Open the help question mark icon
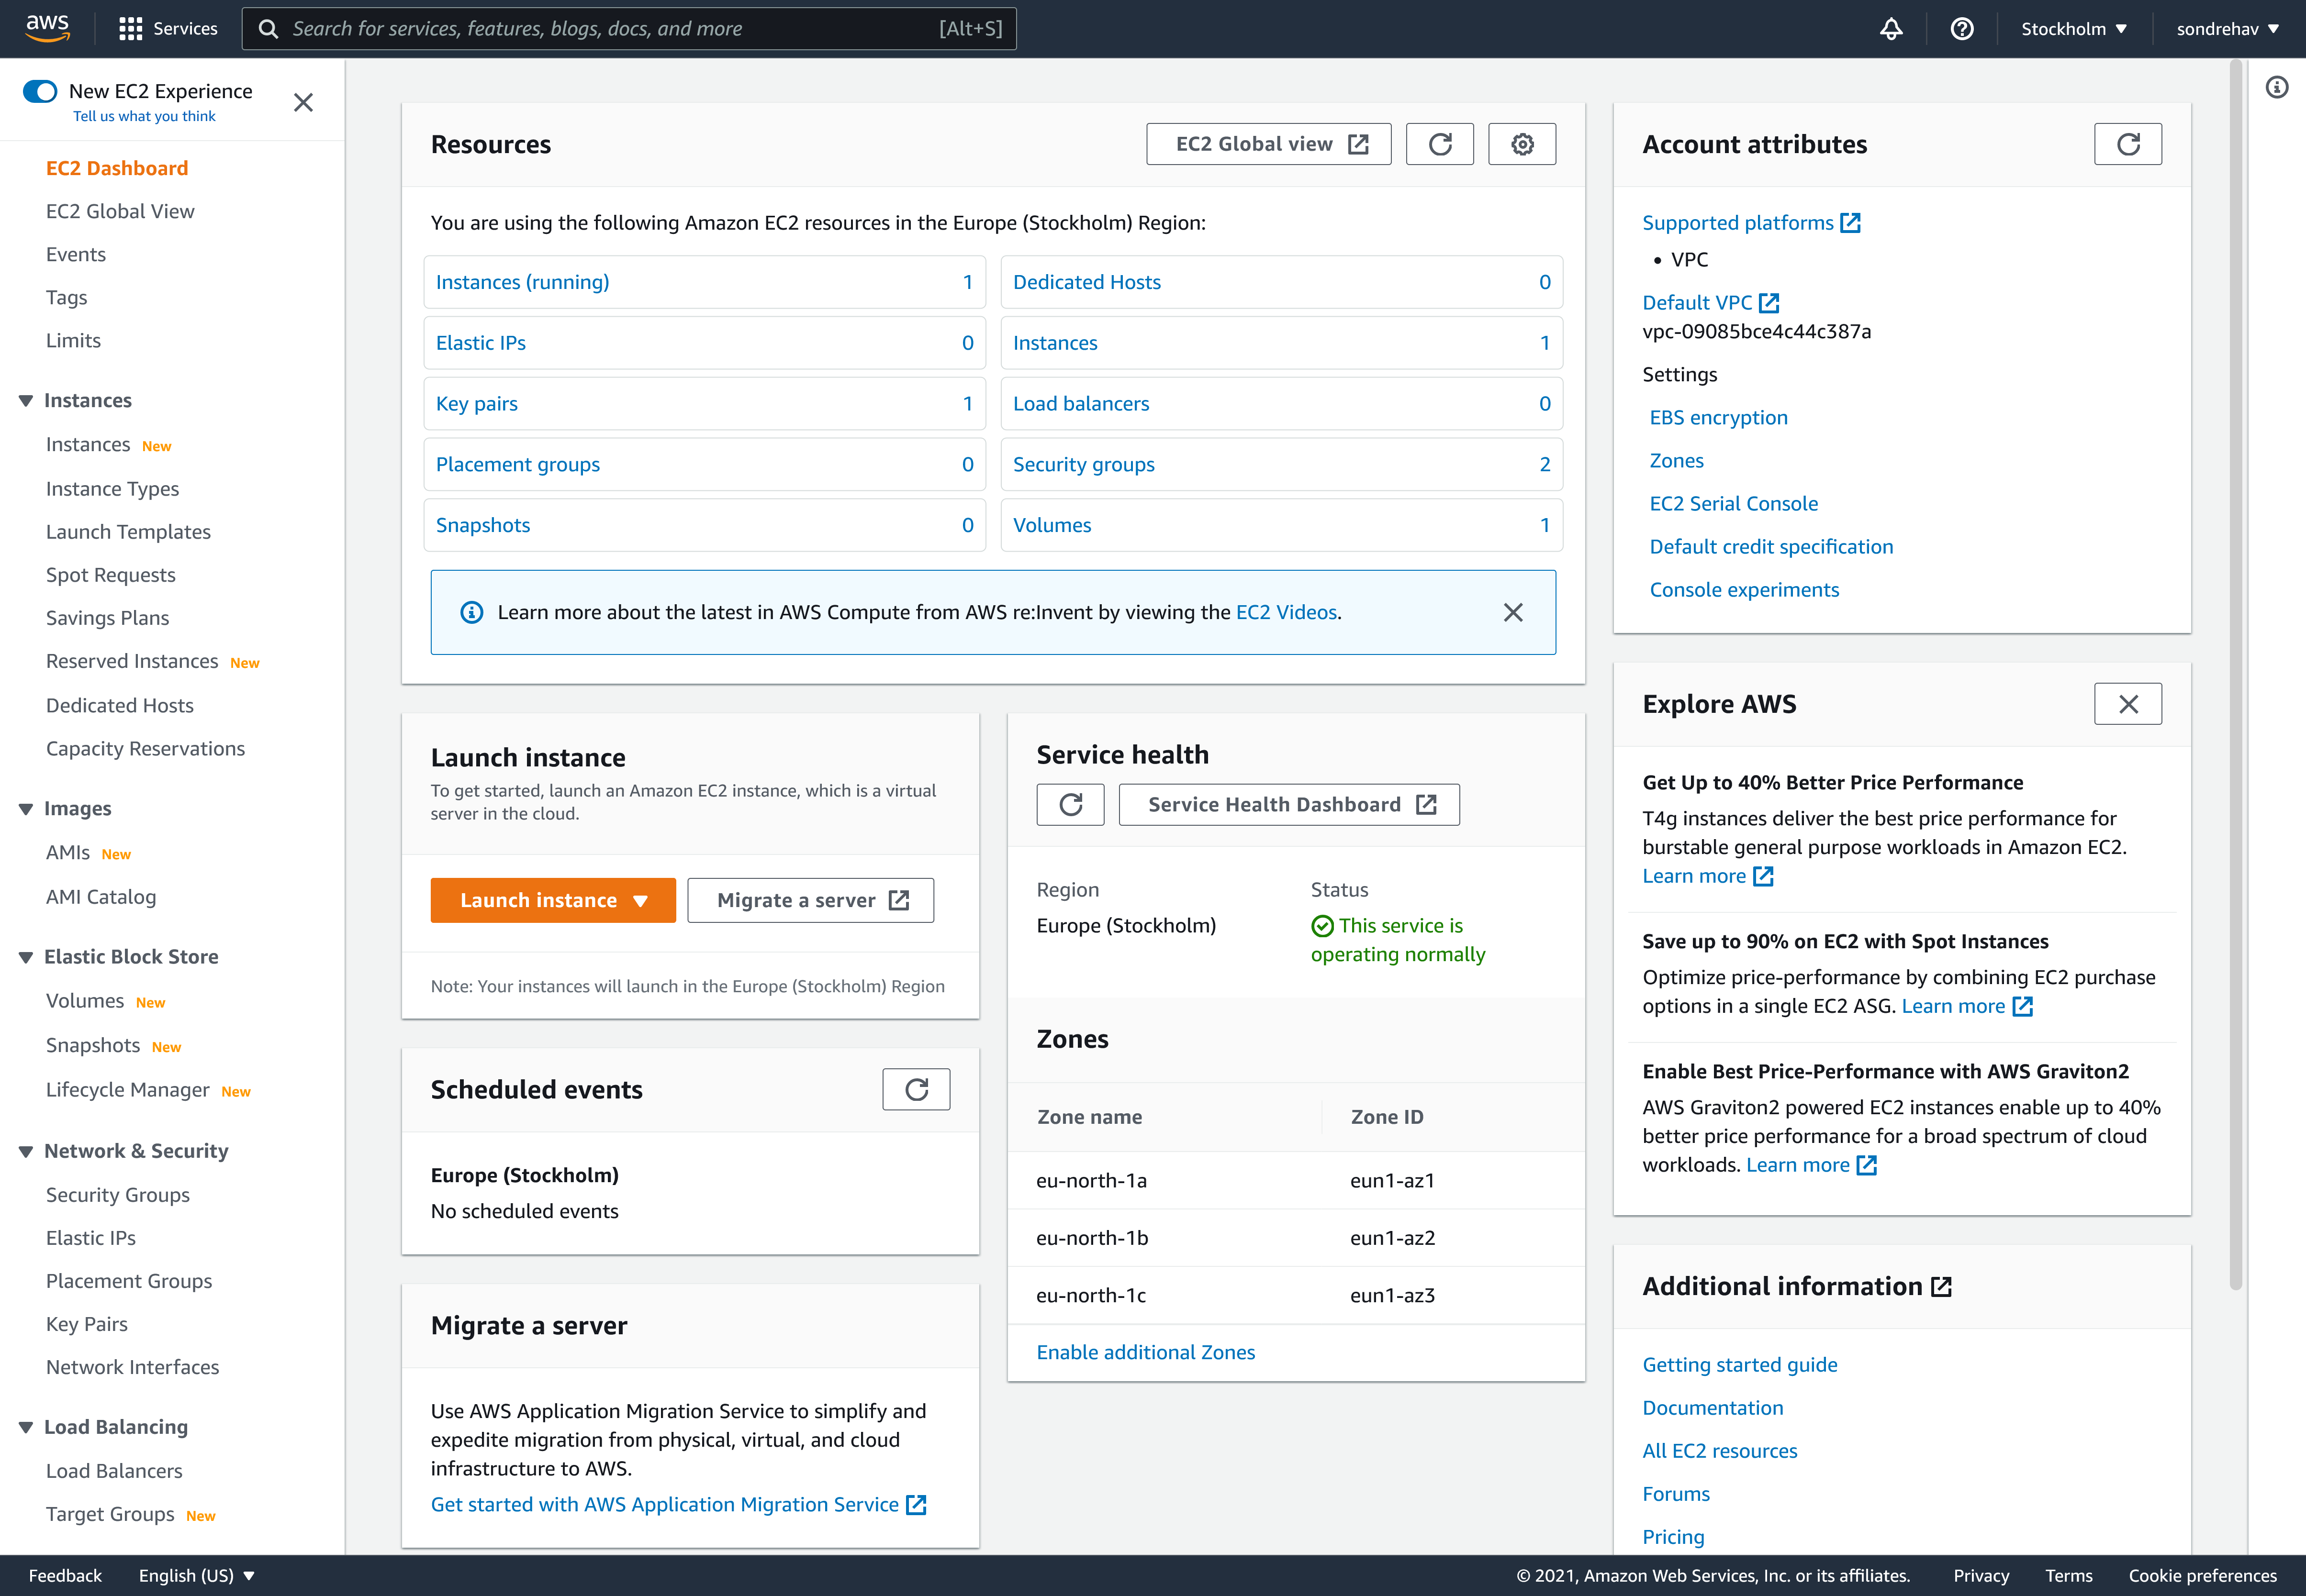The height and width of the screenshot is (1596, 2306). click(x=1963, y=28)
